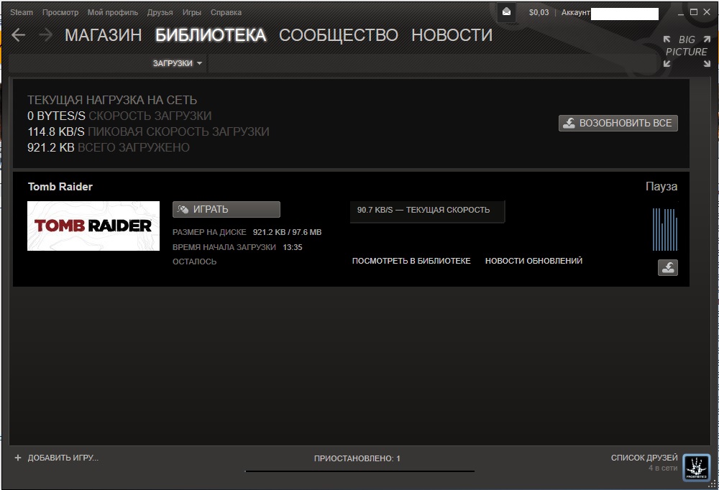Open НОВОСТИ ОБНОВЛЕНИЙ link
This screenshot has width=719, height=490.
(x=533, y=261)
